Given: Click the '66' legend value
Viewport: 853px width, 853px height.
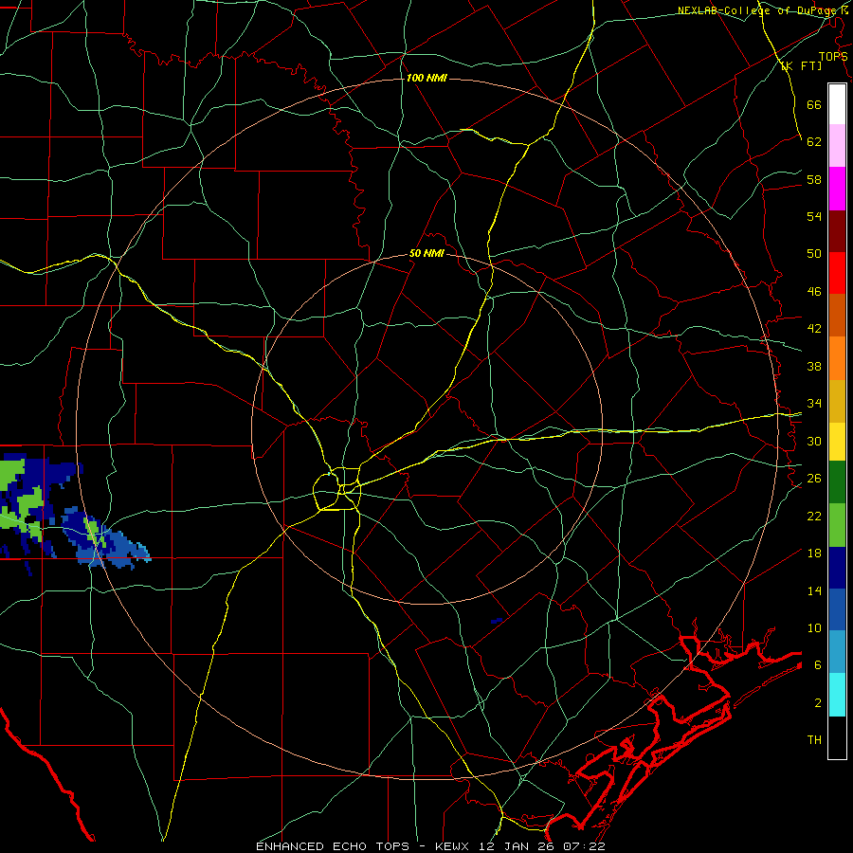Looking at the screenshot, I should point(814,104).
